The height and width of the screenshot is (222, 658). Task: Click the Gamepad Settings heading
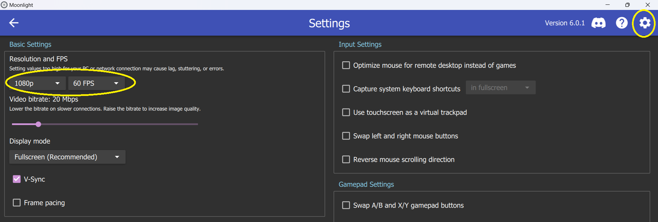(366, 184)
